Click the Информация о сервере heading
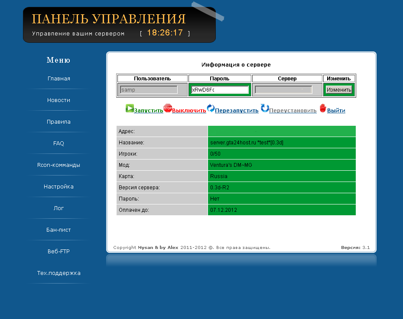Screen dimensions: 403x319 236,64
